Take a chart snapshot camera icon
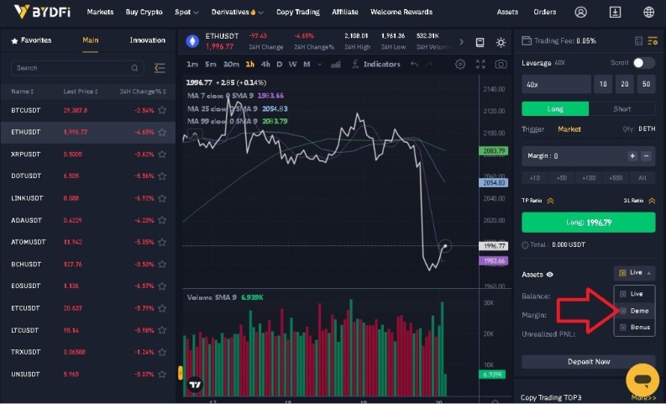Screen dimensions: 666x404 pos(501,64)
